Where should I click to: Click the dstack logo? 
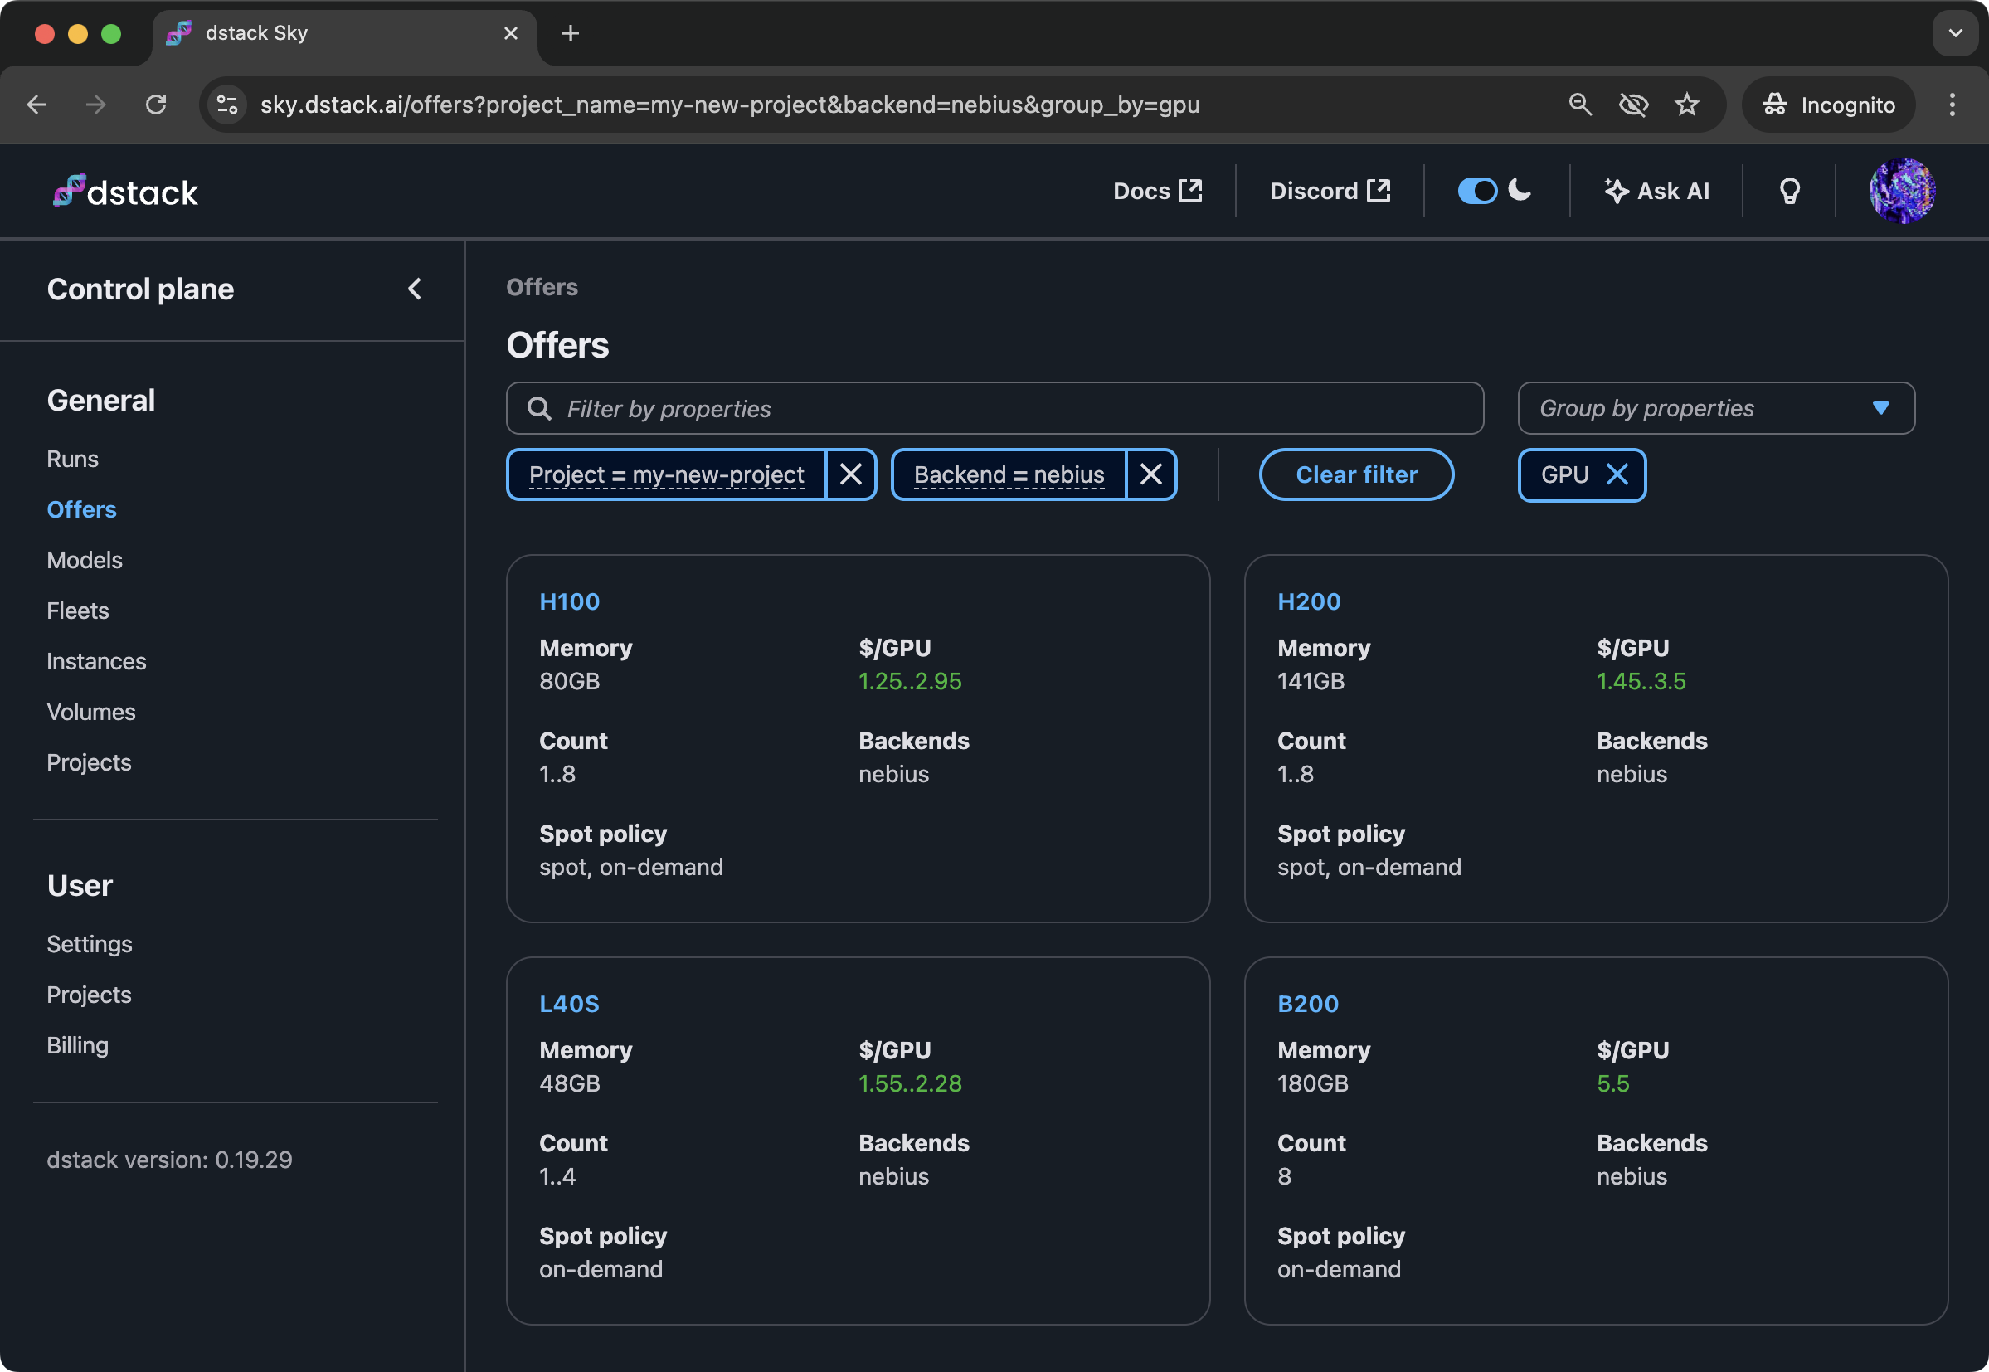125,191
